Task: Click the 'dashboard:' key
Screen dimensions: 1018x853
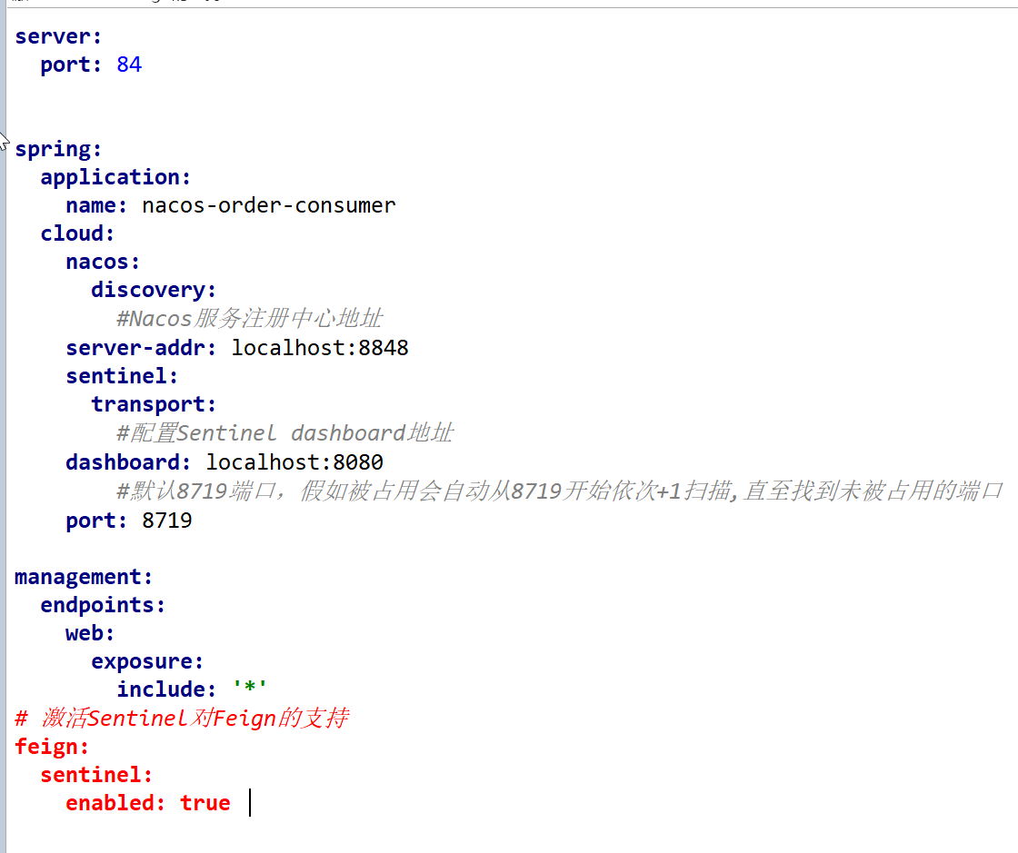Action: 128,462
